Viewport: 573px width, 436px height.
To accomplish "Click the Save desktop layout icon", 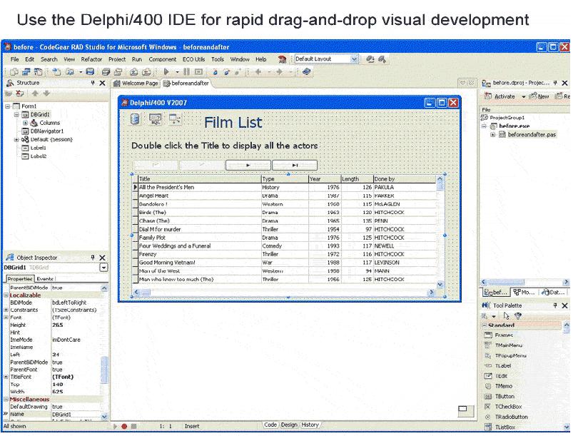I will 370,59.
